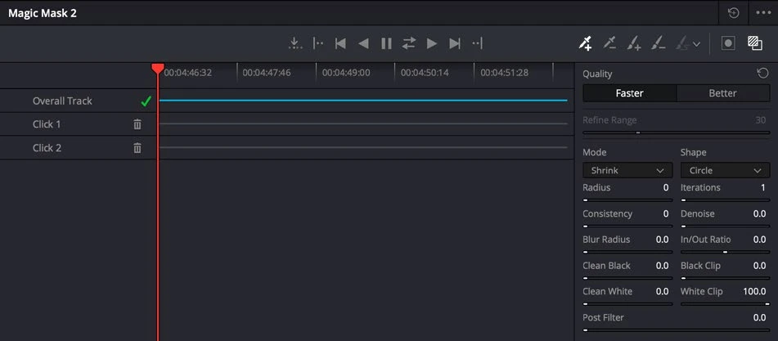This screenshot has height=341, width=778.
Task: Adjust the Post Filter slider
Action: tap(677, 330)
